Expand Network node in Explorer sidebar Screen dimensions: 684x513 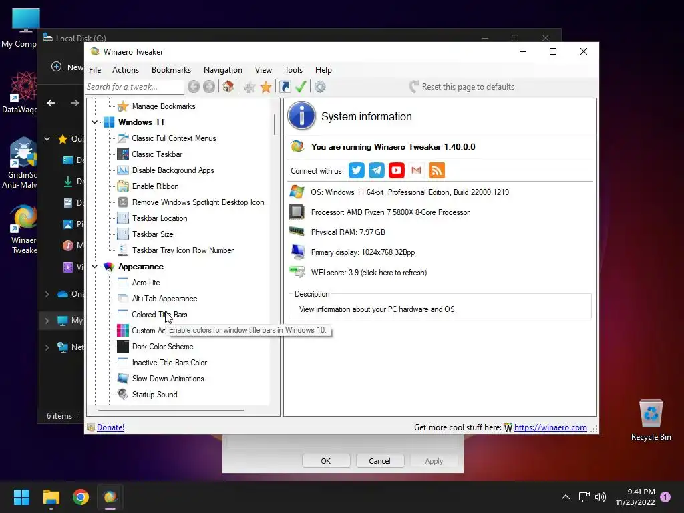(47, 347)
